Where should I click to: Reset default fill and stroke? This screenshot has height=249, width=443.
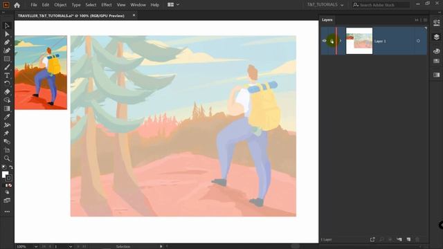click(x=4, y=167)
